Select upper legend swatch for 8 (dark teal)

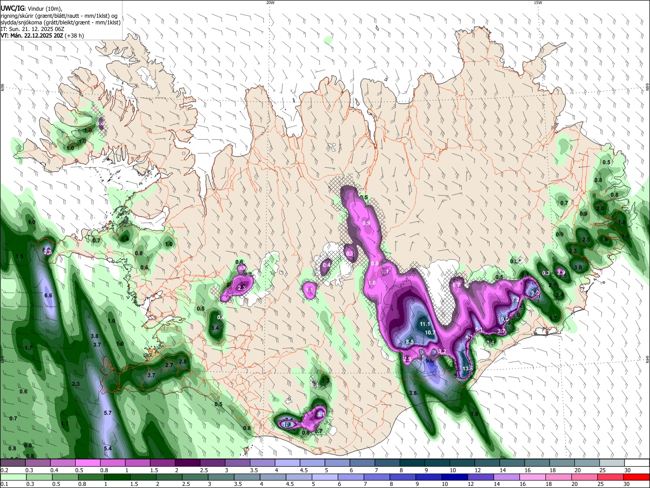coord(412,463)
